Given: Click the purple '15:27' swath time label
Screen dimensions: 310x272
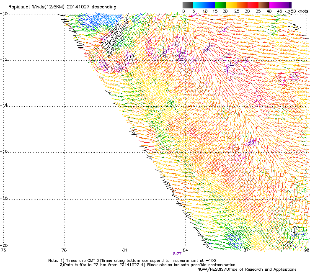Looking at the screenshot, I should 176,254.
